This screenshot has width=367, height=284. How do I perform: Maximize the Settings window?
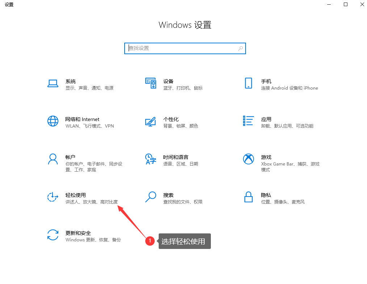click(346, 4)
